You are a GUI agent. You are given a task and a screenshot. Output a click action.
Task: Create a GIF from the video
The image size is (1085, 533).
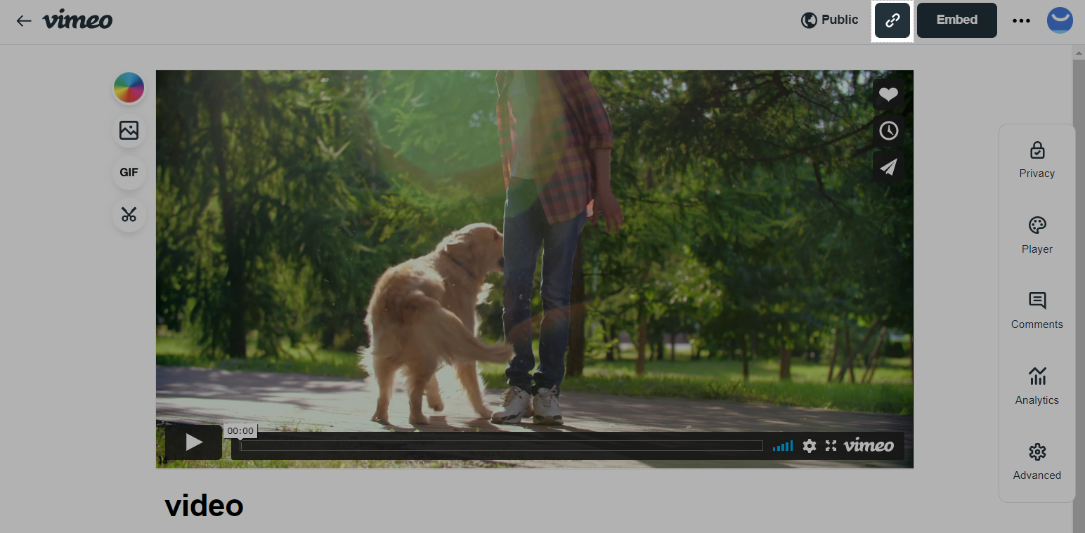[x=129, y=172]
